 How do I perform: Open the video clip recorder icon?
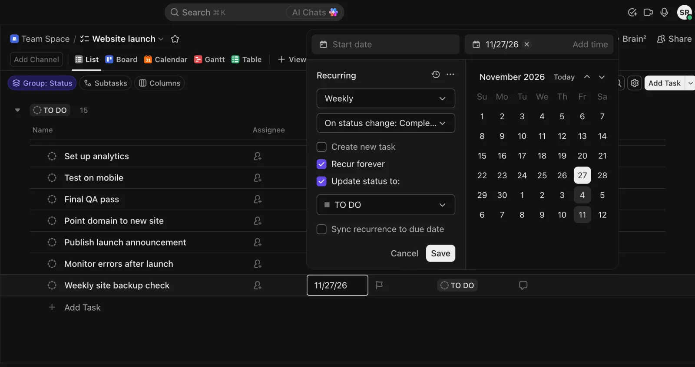(x=648, y=13)
